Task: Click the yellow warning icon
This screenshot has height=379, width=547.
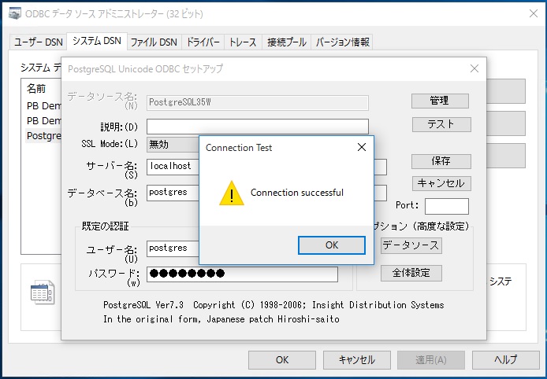Action: coord(232,193)
